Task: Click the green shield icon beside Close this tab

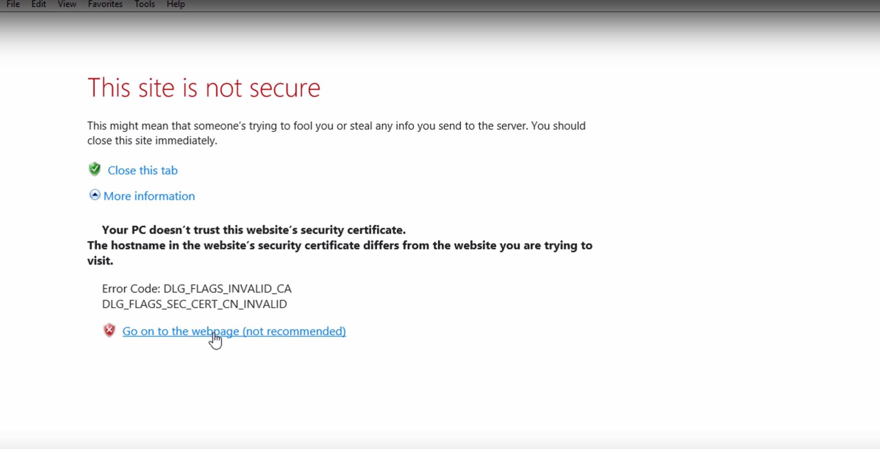Action: point(95,170)
